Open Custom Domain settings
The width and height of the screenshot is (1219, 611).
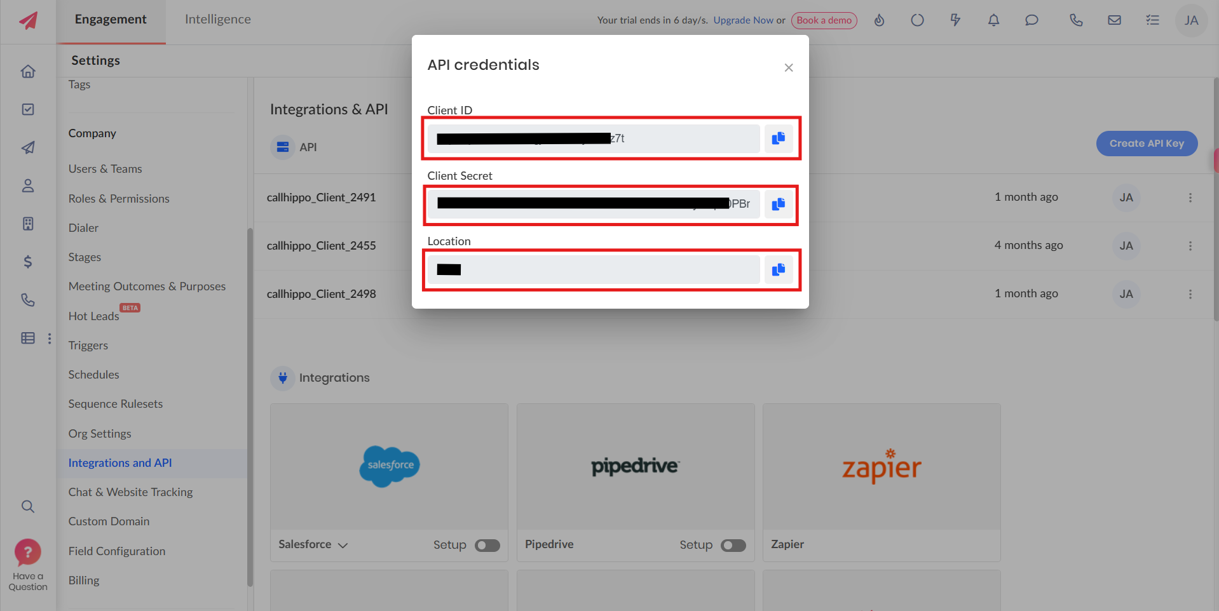click(109, 521)
